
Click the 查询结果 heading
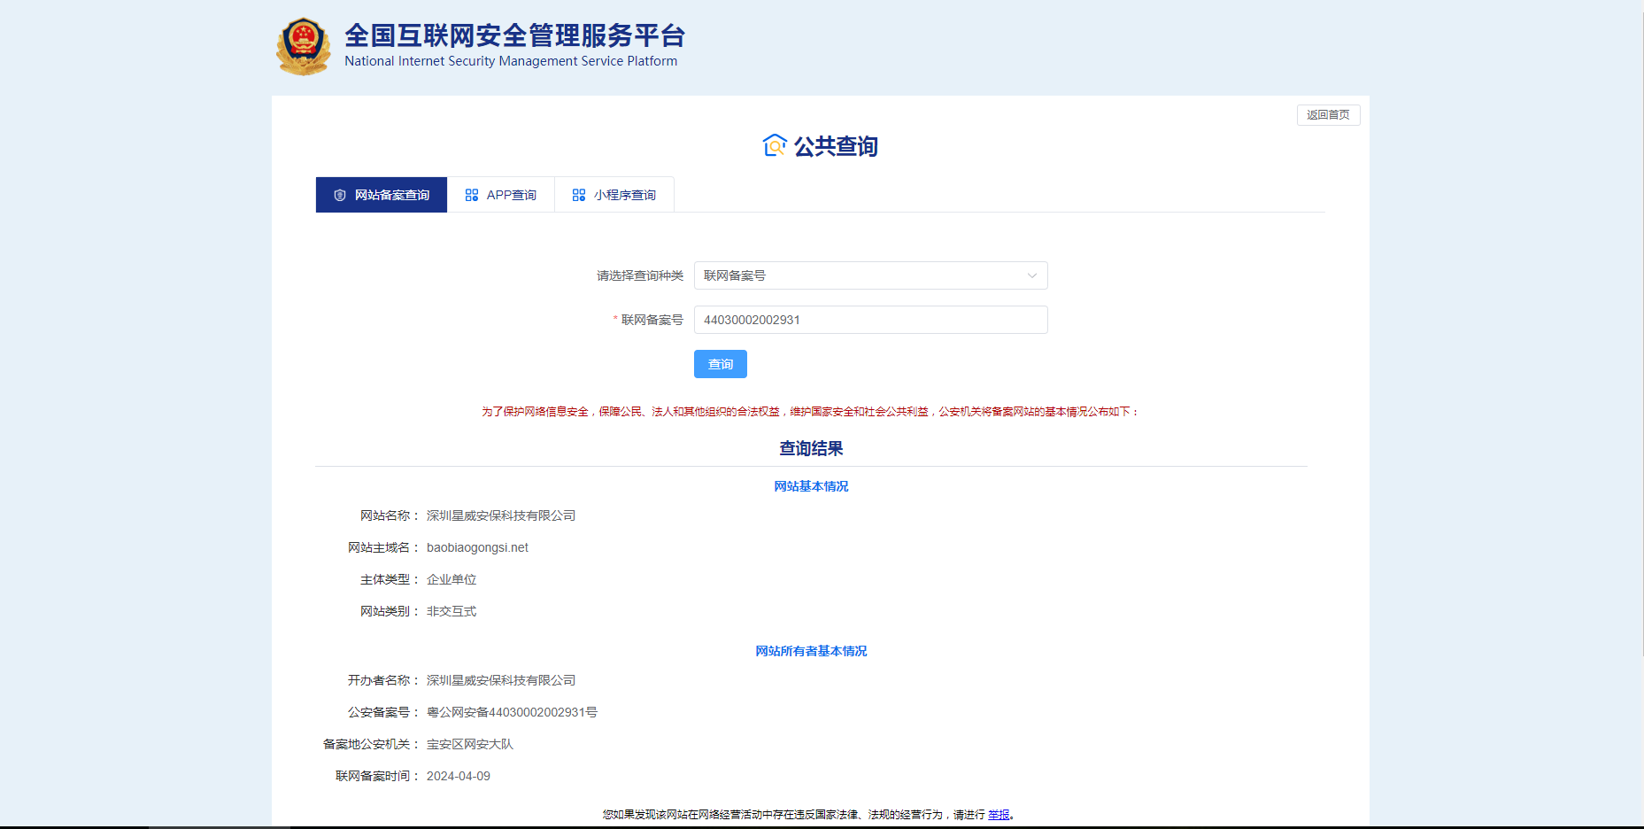point(811,448)
